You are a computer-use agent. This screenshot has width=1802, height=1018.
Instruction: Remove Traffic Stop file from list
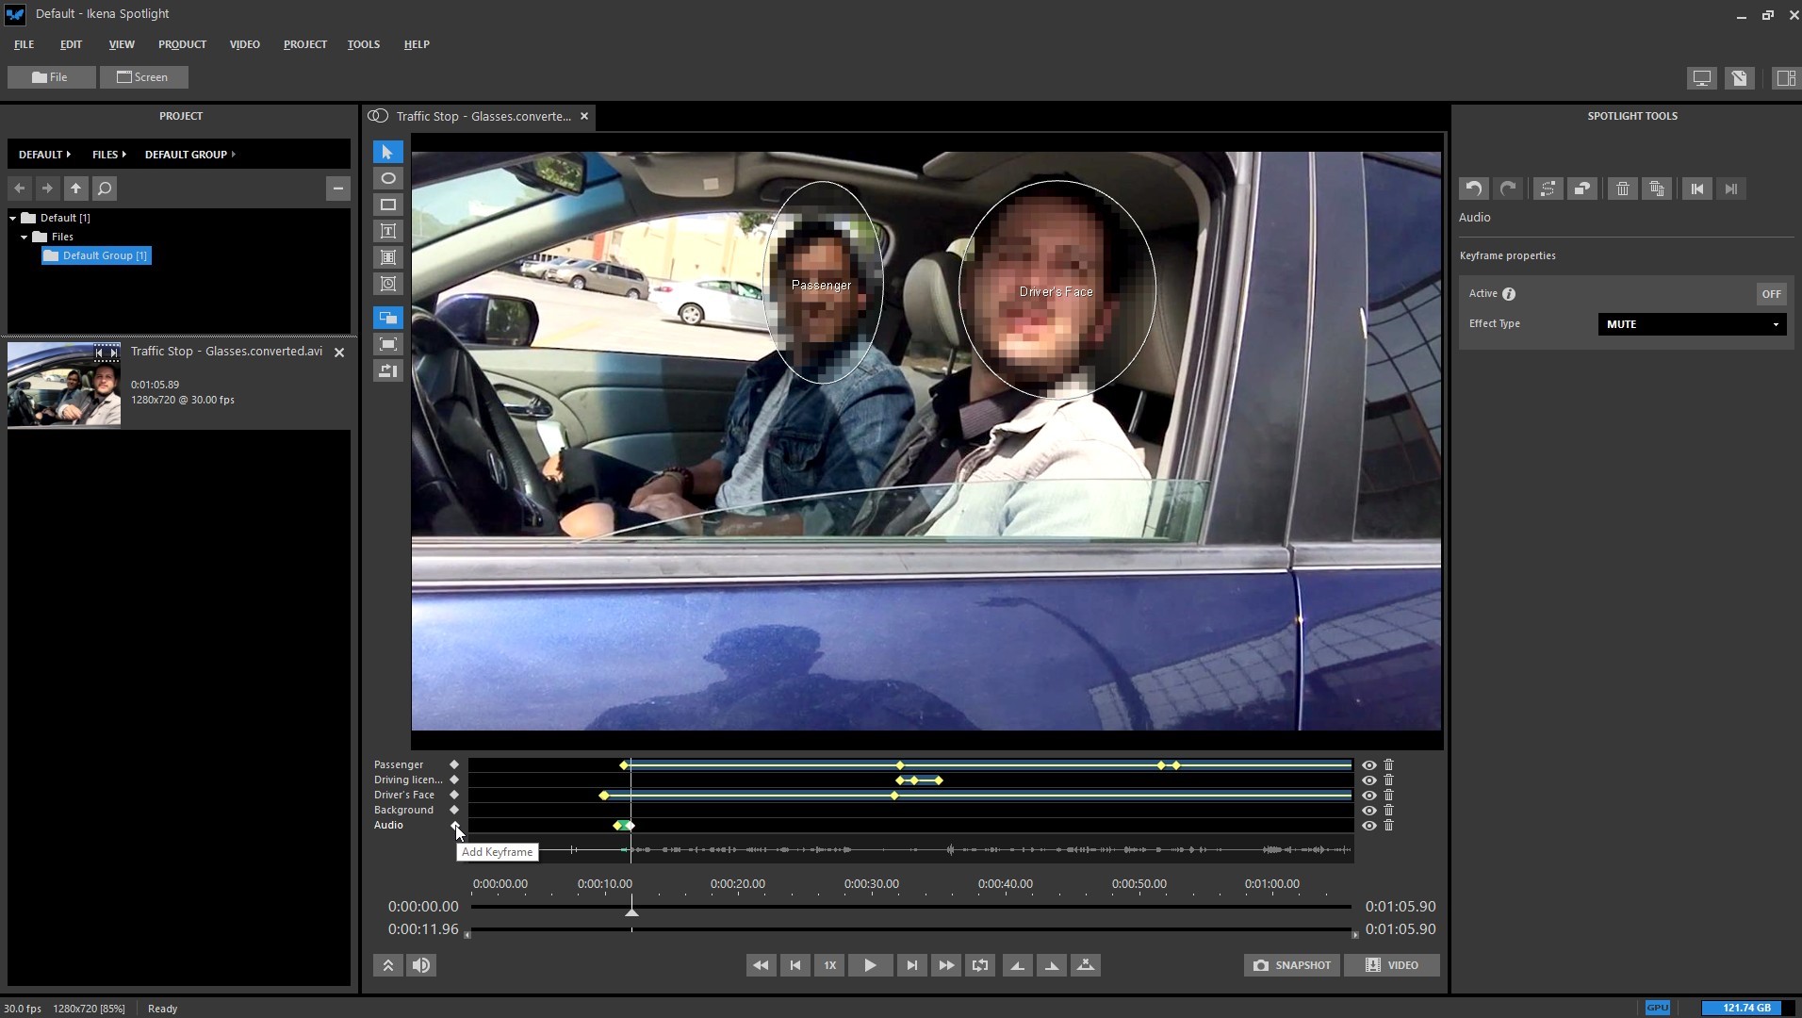coord(339,353)
